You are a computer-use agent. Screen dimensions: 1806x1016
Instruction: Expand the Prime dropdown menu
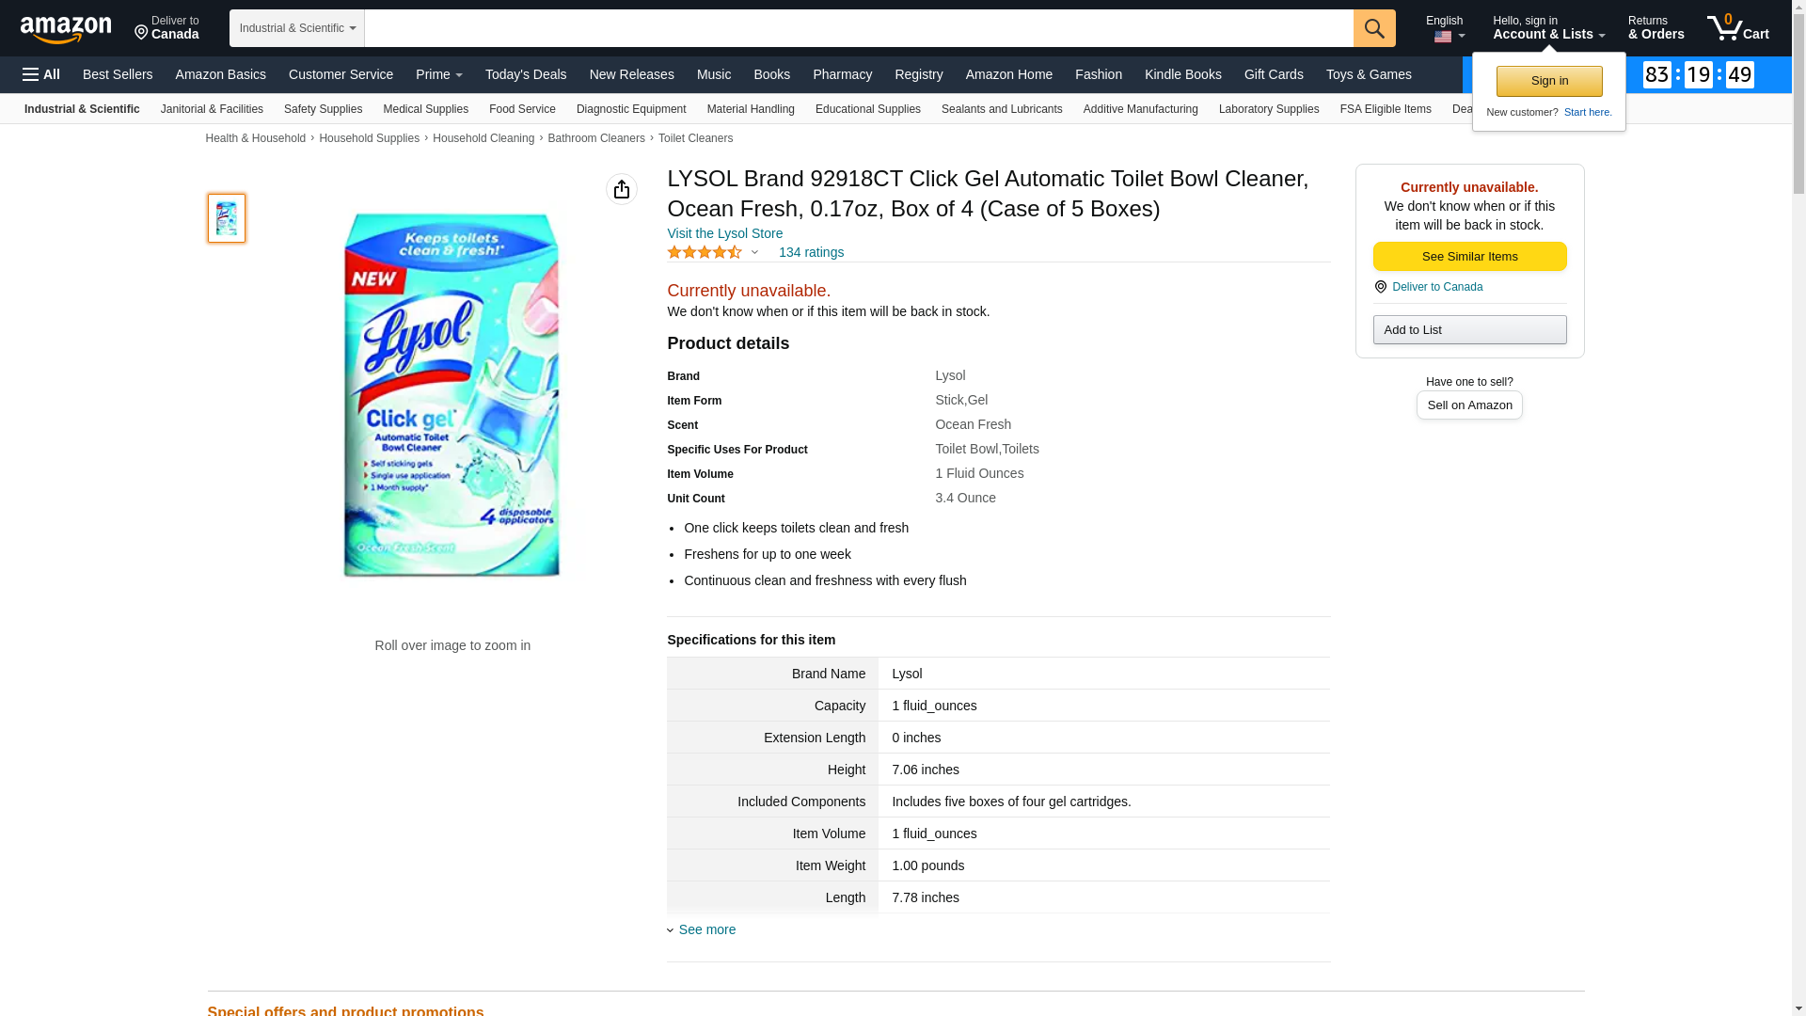coord(438,74)
